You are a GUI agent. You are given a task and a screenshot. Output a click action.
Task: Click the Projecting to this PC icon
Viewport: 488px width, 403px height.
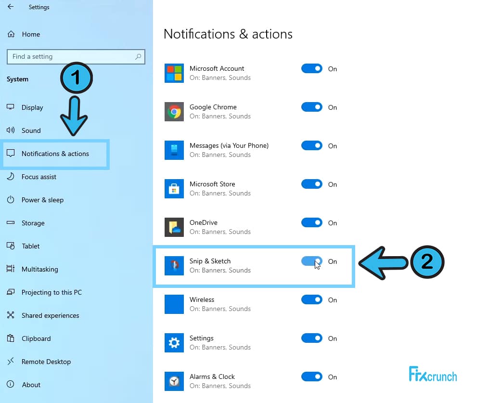click(x=11, y=292)
